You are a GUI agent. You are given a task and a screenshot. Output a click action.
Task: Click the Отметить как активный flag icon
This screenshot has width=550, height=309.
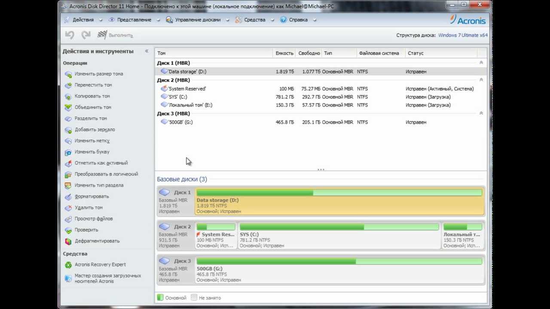point(68,163)
